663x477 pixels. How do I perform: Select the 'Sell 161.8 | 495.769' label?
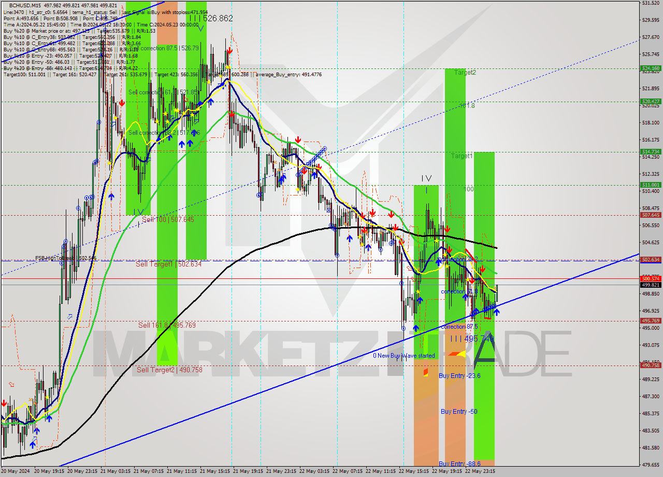point(167,325)
